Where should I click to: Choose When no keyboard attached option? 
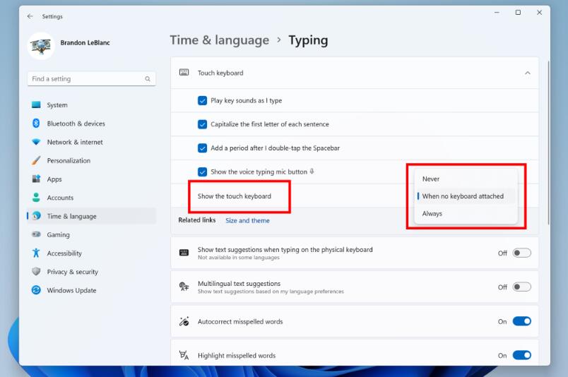(466, 196)
